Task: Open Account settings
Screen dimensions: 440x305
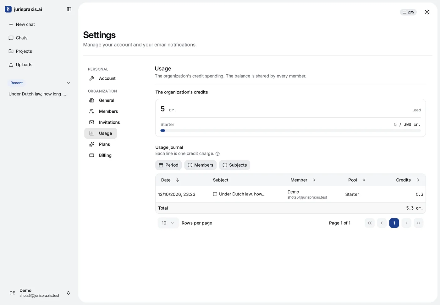Action: coord(103,78)
